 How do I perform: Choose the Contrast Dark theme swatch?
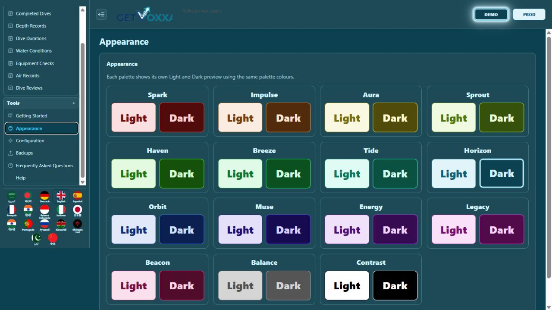coord(395,285)
